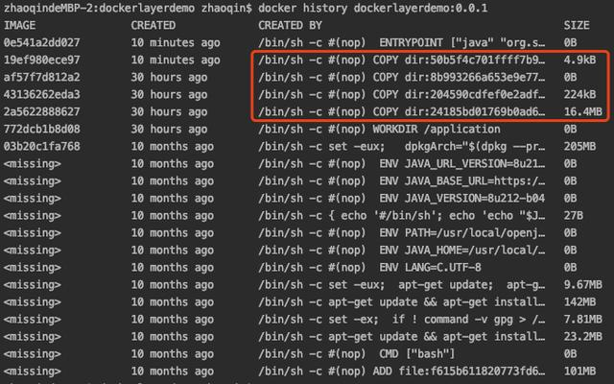Click the 7.81MB size value
The width and height of the screenshot is (614, 384).
(x=582, y=320)
